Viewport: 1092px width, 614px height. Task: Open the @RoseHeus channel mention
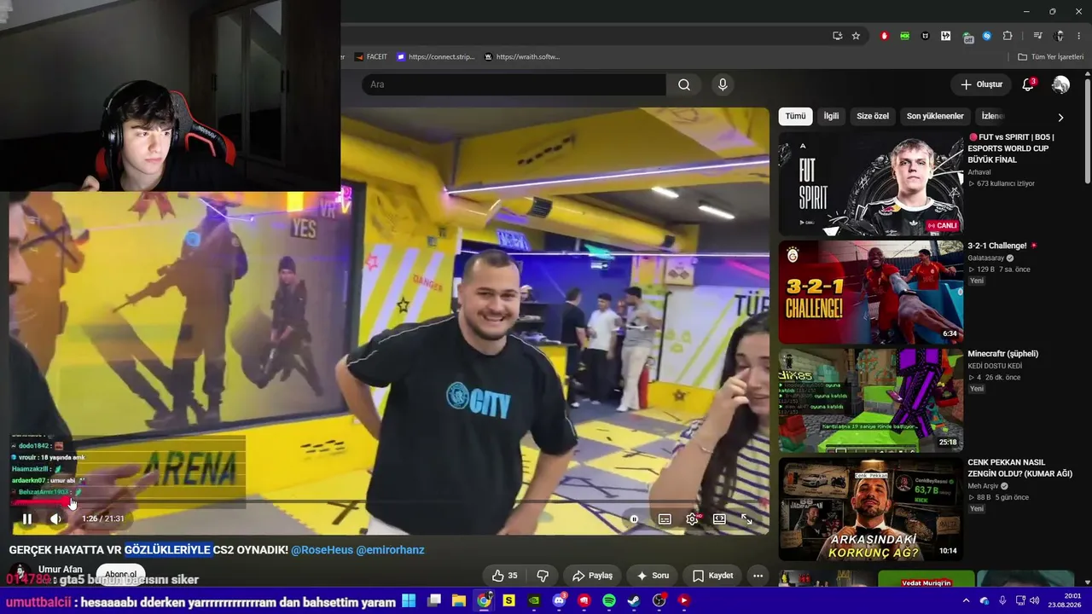pyautogui.click(x=322, y=550)
